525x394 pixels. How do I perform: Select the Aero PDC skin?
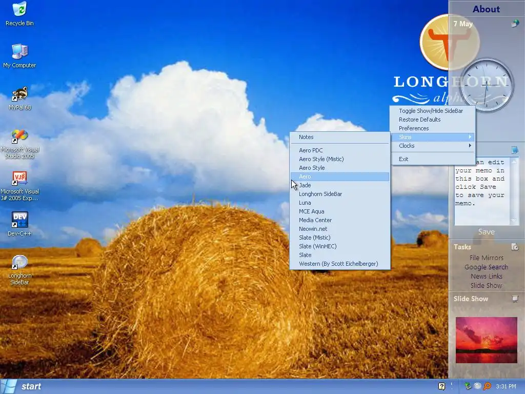(340, 150)
